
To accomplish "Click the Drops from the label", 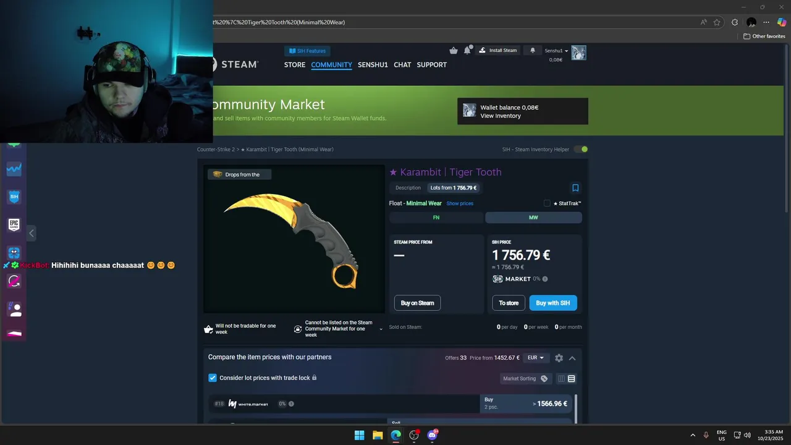I will coord(239,174).
